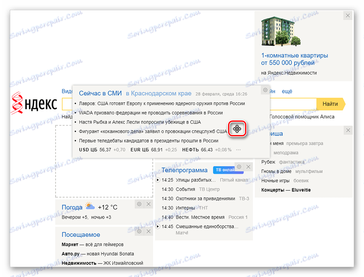The image size is (364, 277).
Task: Open settings gear of Погода widget
Action: pos(139,204)
